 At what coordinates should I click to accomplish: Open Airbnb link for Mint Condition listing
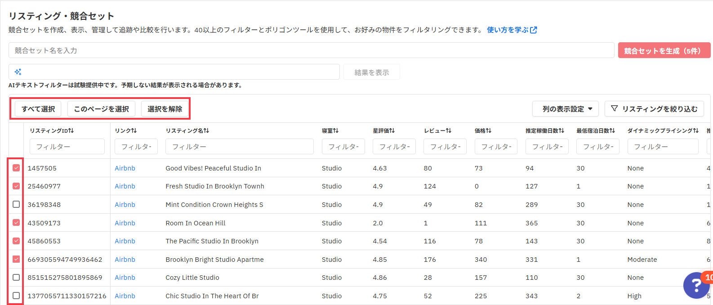coord(125,204)
